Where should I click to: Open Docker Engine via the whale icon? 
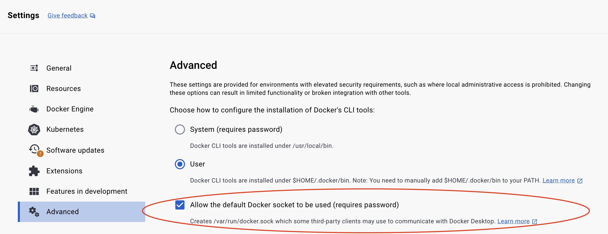point(34,109)
